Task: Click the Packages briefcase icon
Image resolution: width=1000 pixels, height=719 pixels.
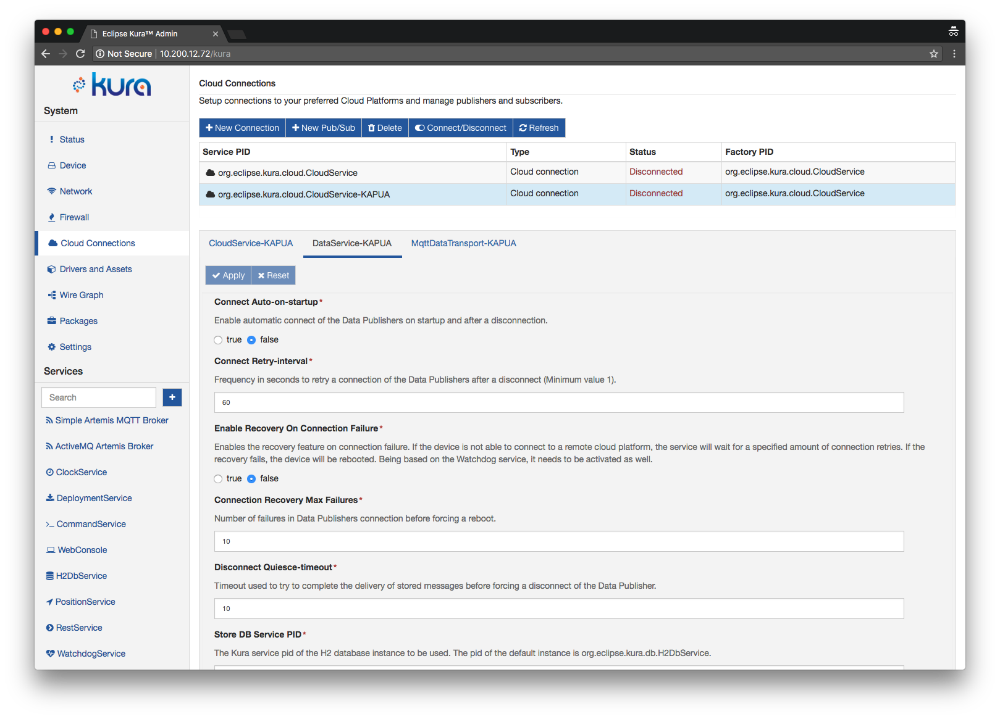Action: [x=52, y=321]
